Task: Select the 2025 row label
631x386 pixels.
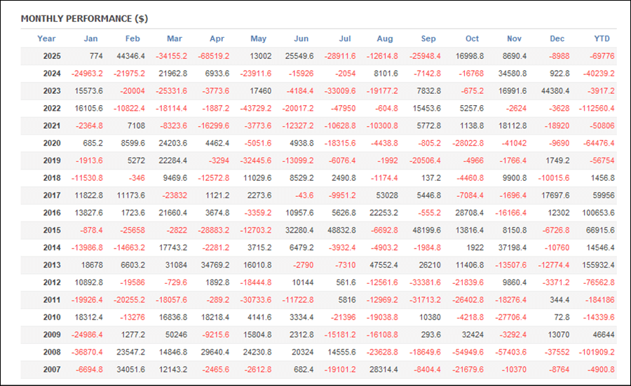Action: pos(52,56)
